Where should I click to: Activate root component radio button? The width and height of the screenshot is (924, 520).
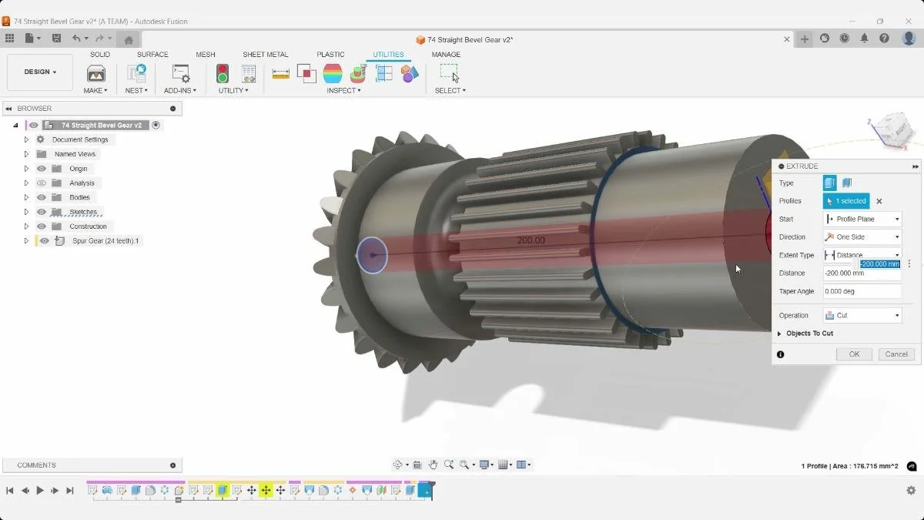[156, 125]
